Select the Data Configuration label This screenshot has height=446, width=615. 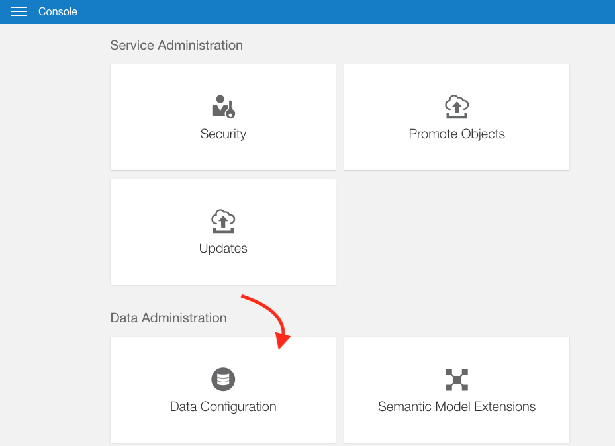pyautogui.click(x=223, y=407)
